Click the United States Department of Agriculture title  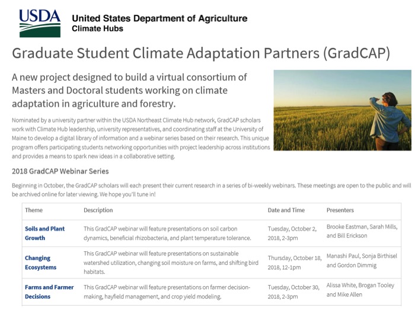[159, 18]
